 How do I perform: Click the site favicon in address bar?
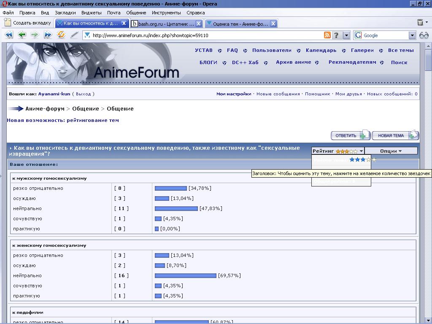87,35
